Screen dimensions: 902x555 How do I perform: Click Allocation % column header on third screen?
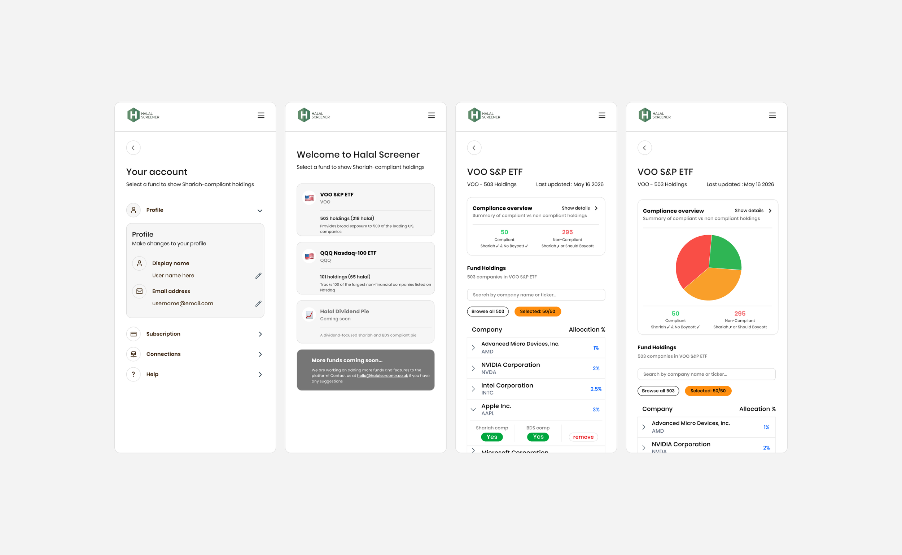tap(587, 329)
